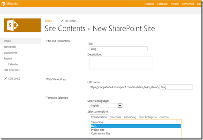
Task: Switch to the Custom template tab
Action: coord(164,117)
